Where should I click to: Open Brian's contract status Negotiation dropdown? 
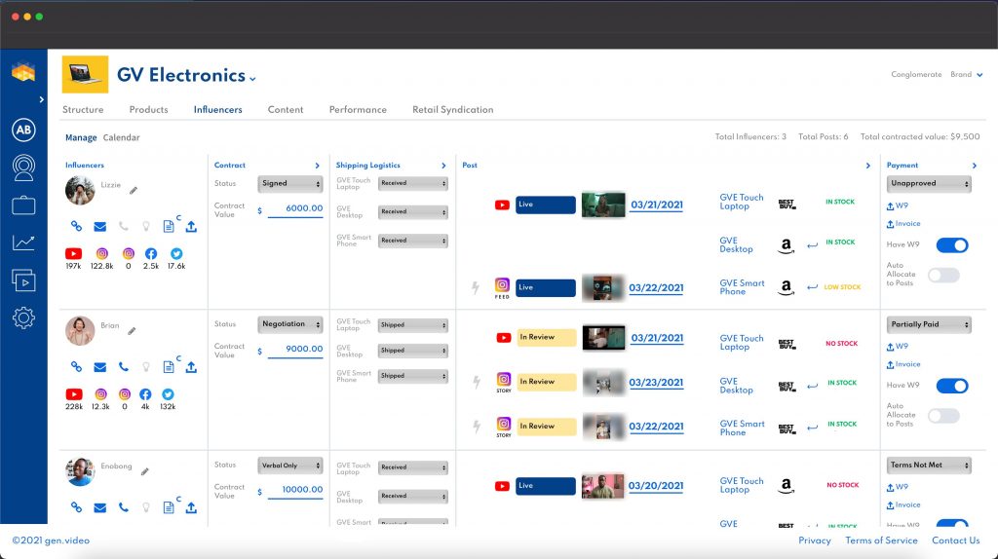point(290,324)
